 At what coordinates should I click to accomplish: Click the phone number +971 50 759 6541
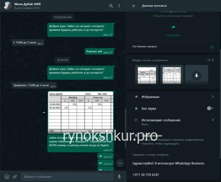point(145,175)
